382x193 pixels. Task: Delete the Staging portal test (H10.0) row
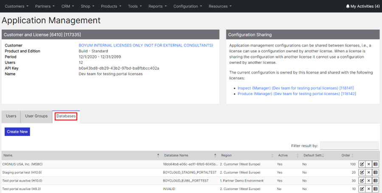[x=368, y=173]
